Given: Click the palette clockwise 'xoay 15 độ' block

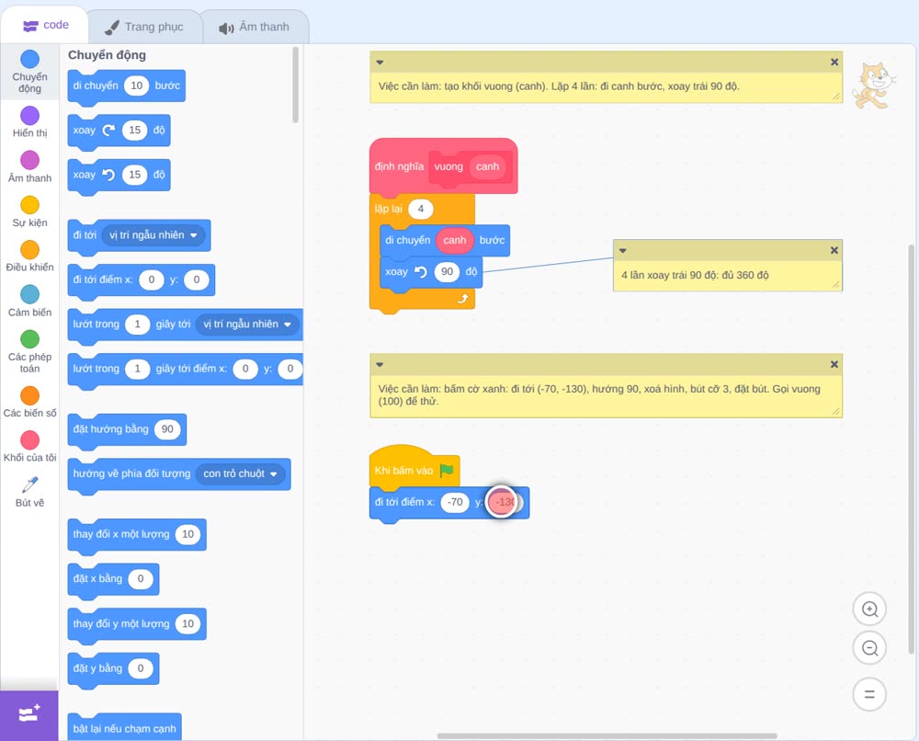Looking at the screenshot, I should [119, 131].
